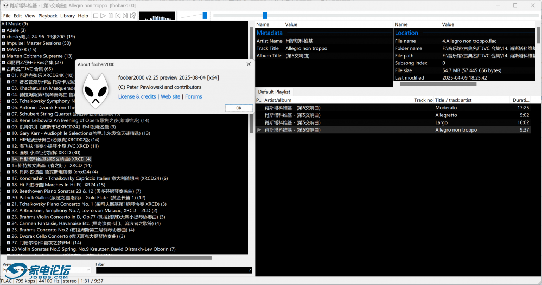Click the question mark beside Filter box

[250, 270]
